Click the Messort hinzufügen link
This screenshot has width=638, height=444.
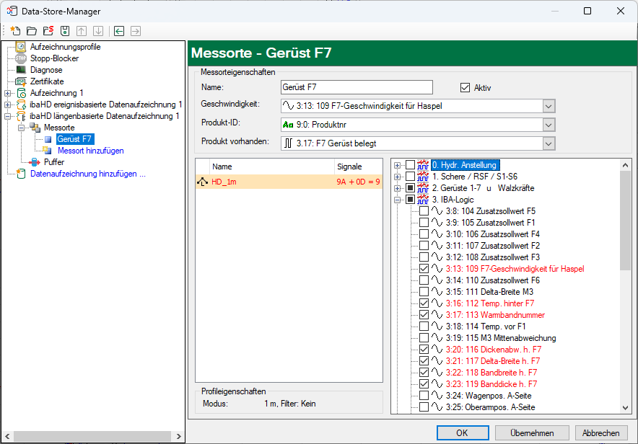[90, 151]
